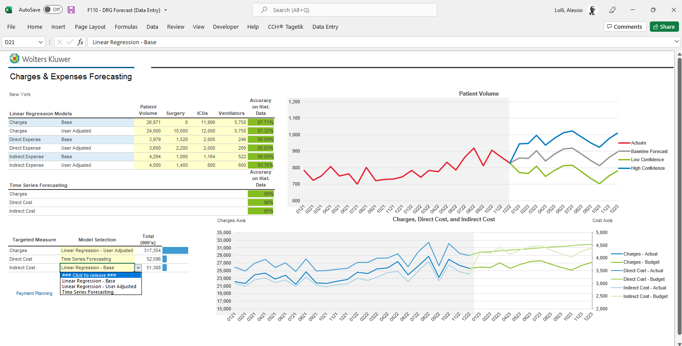Click the formula bar Enter checkmark icon
682x346 pixels.
point(69,42)
